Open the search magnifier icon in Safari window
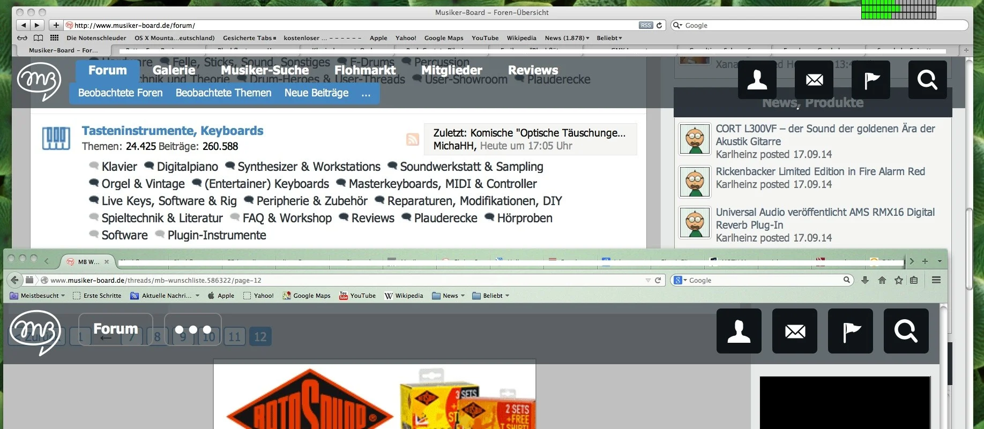 click(x=928, y=80)
